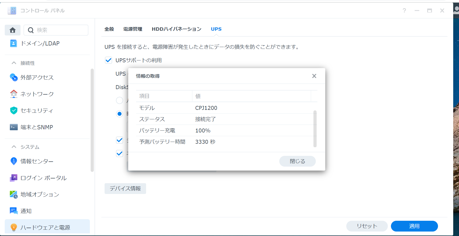The width and height of the screenshot is (459, 236).
Task: Open ログイン ポータル icon
Action: (14, 178)
